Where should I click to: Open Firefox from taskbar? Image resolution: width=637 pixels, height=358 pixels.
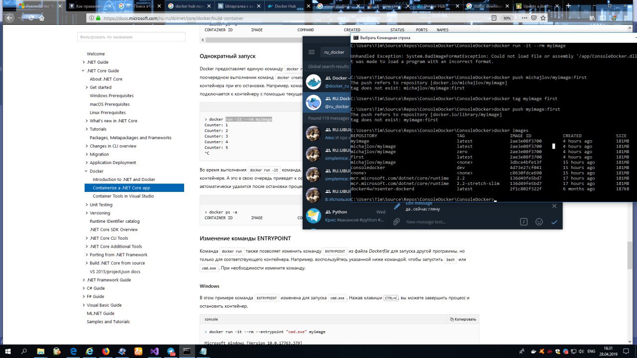[106, 351]
